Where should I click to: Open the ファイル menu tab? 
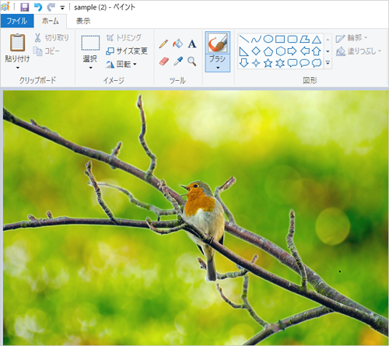pos(17,21)
